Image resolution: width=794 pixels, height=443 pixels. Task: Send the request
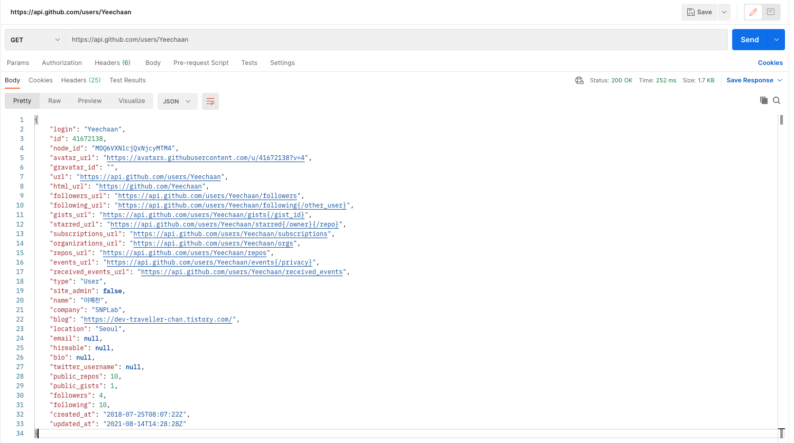(750, 40)
